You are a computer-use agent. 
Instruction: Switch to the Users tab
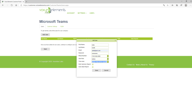(42, 26)
